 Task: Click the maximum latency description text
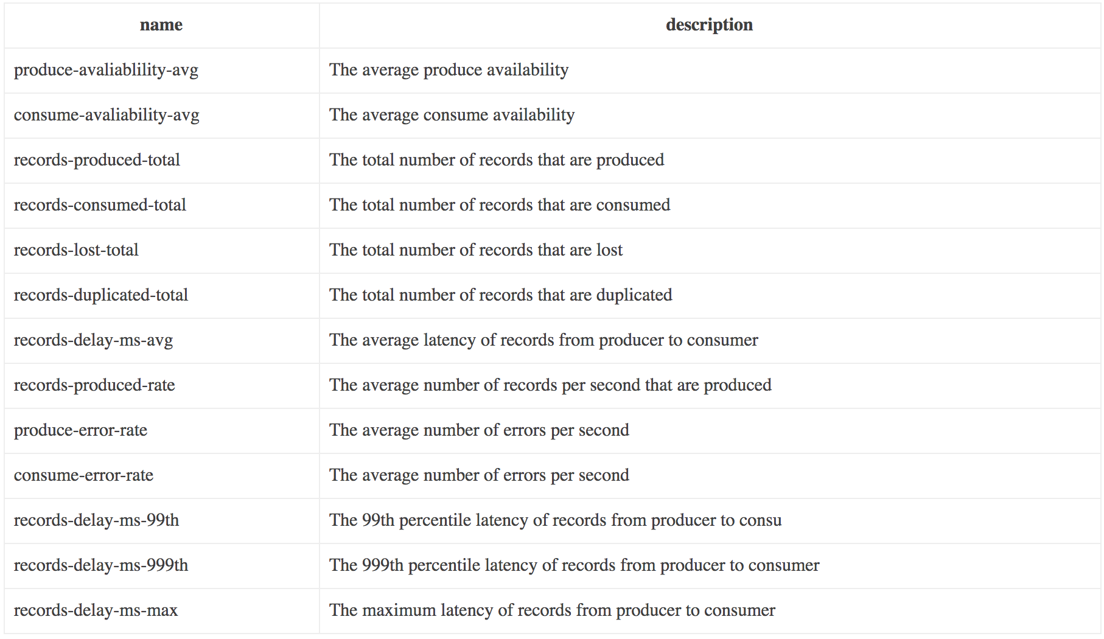553,610
